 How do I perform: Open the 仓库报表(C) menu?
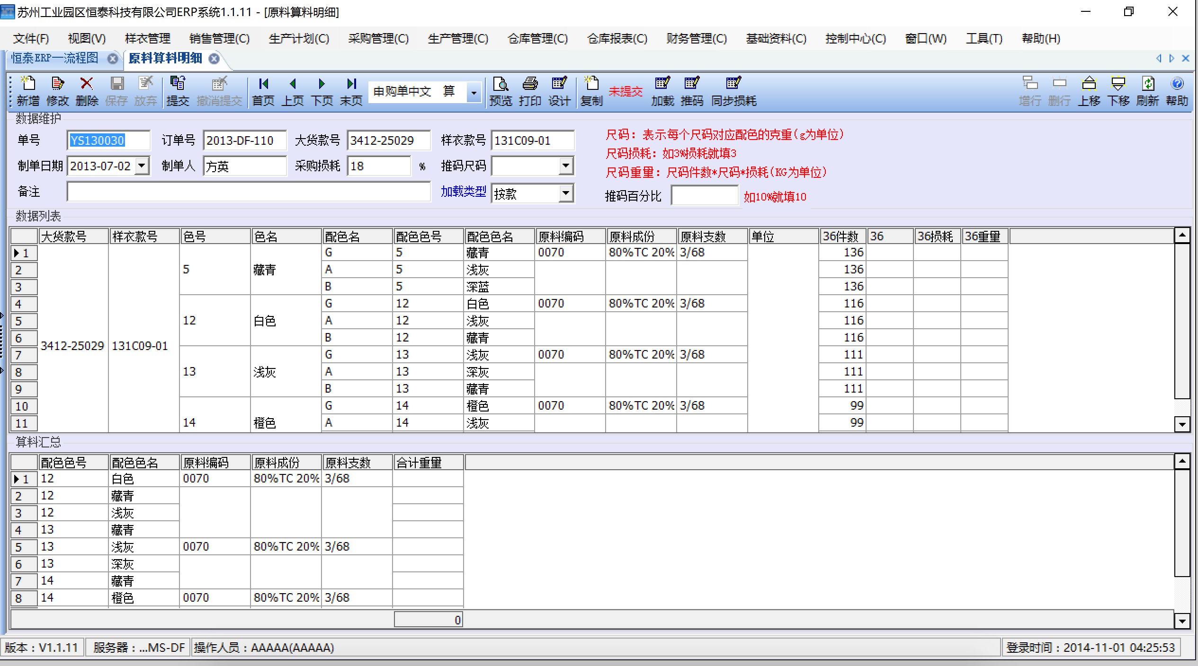[617, 38]
